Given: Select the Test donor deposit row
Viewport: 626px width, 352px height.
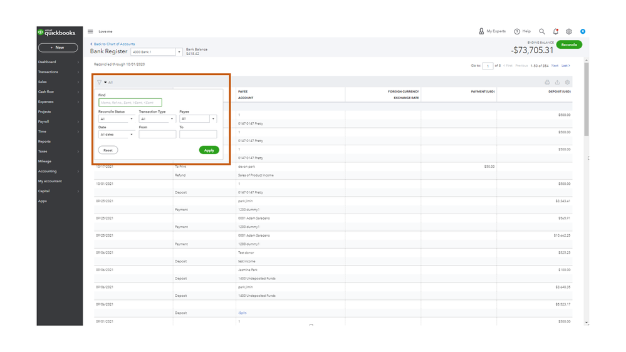Looking at the screenshot, I should (333, 257).
